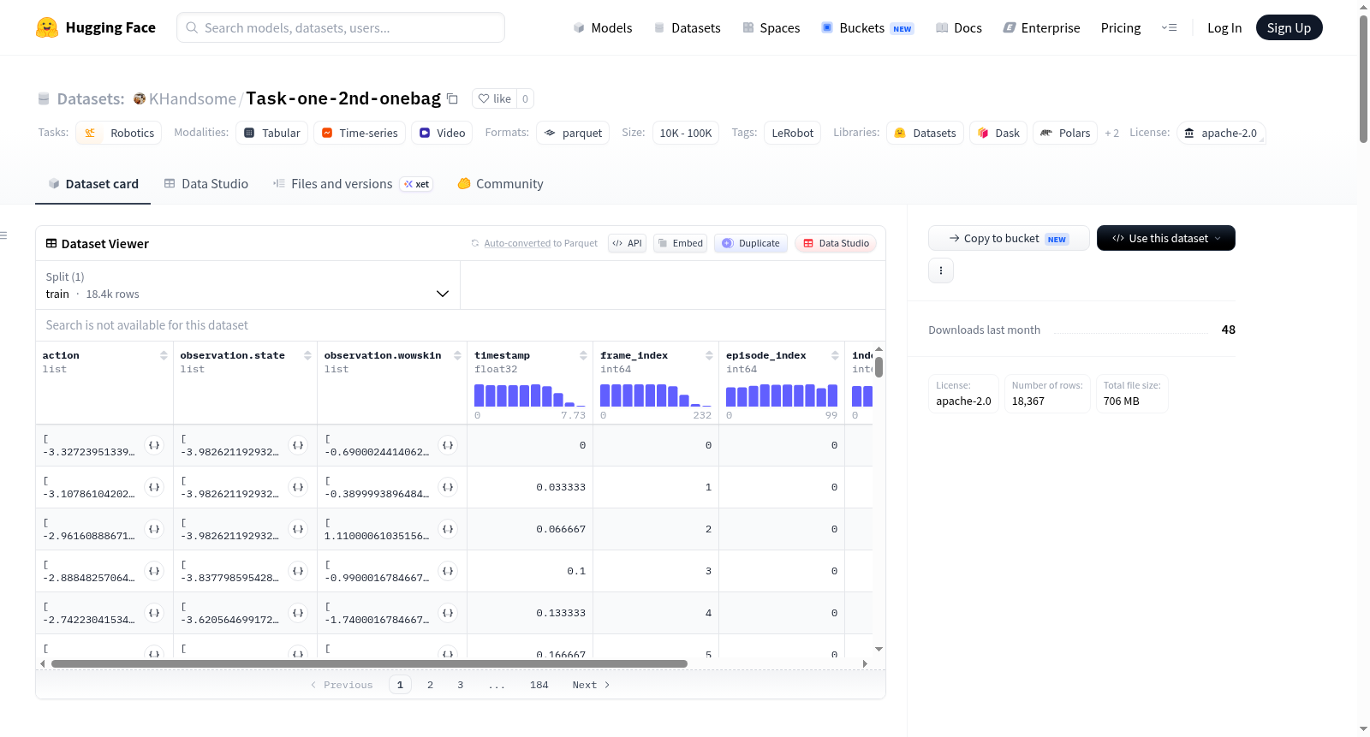
Task: Filter by the Robotics task tag
Action: [x=119, y=134]
